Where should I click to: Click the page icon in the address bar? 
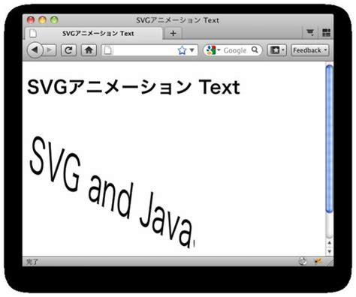point(108,50)
